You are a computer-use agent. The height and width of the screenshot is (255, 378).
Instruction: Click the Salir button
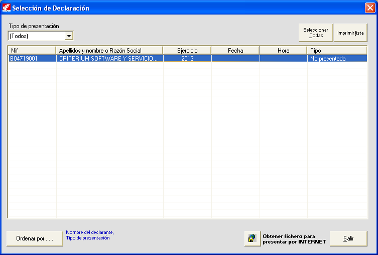[x=348, y=238]
